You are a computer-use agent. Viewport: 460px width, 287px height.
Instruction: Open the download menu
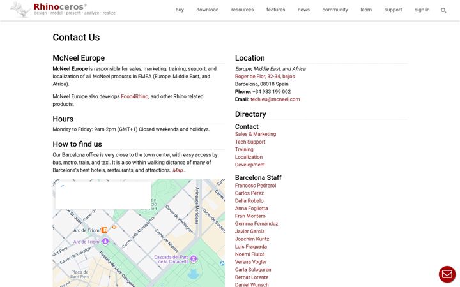point(208,10)
